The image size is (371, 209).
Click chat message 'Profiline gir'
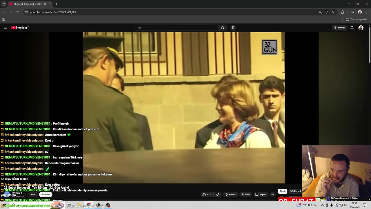tap(61, 124)
